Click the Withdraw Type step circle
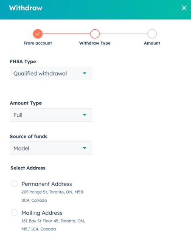This screenshot has width=191, height=239. (x=95, y=34)
